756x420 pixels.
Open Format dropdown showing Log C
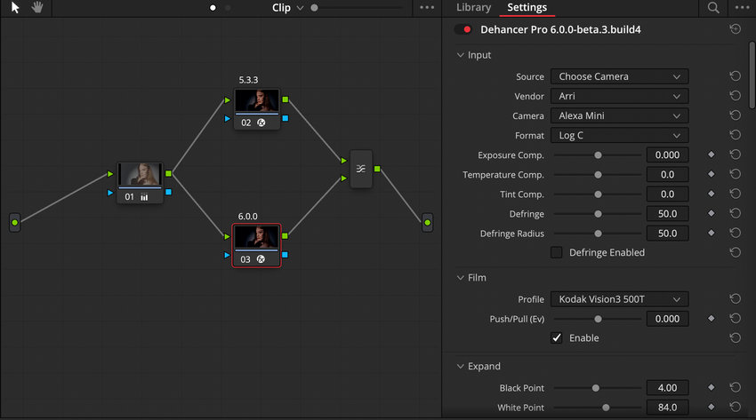tap(620, 136)
